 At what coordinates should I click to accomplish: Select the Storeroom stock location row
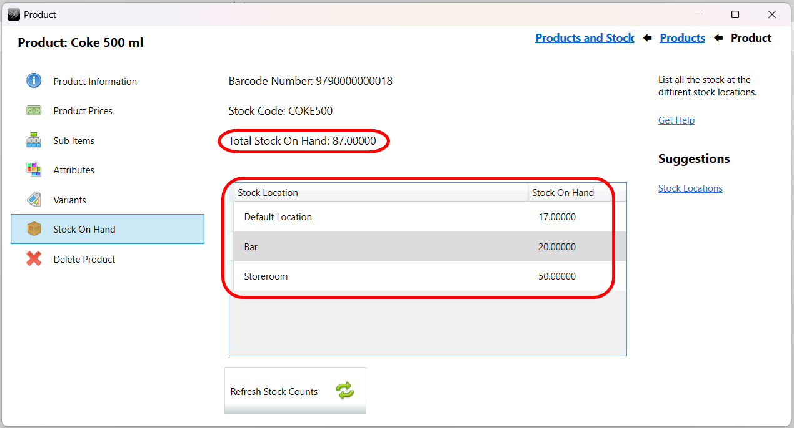[x=428, y=276]
